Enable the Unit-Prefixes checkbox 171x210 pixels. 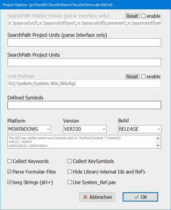143,77
